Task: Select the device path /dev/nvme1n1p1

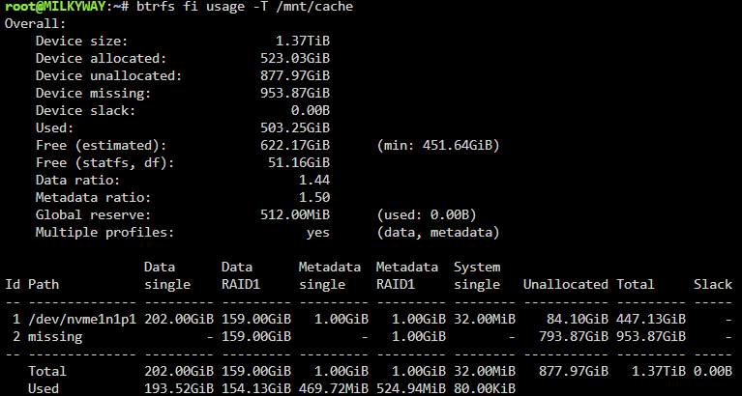Action: click(x=82, y=320)
